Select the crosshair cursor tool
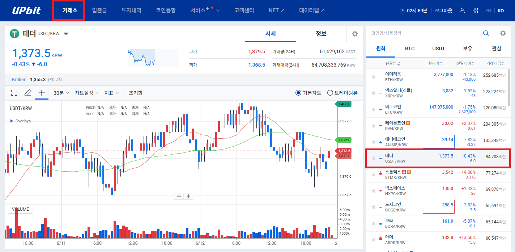515x252 pixels. (42, 93)
